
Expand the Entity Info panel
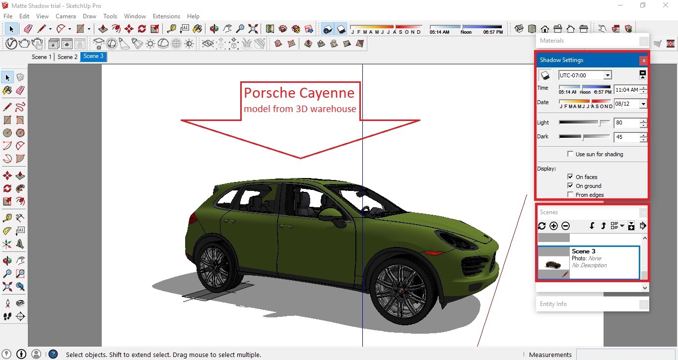coord(592,304)
